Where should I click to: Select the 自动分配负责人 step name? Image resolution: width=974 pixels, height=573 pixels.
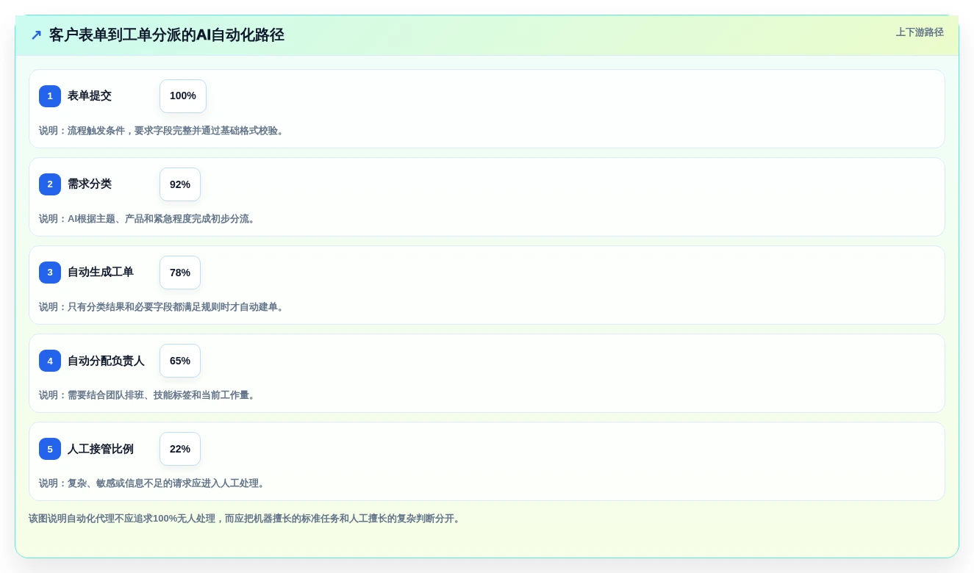tap(106, 361)
